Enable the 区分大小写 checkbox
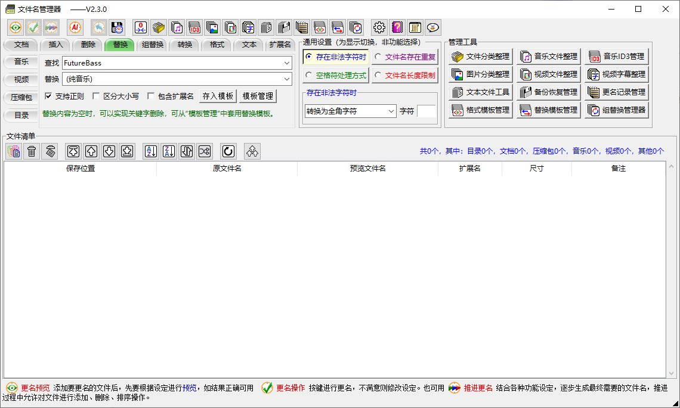The width and height of the screenshot is (680, 408). tap(97, 96)
